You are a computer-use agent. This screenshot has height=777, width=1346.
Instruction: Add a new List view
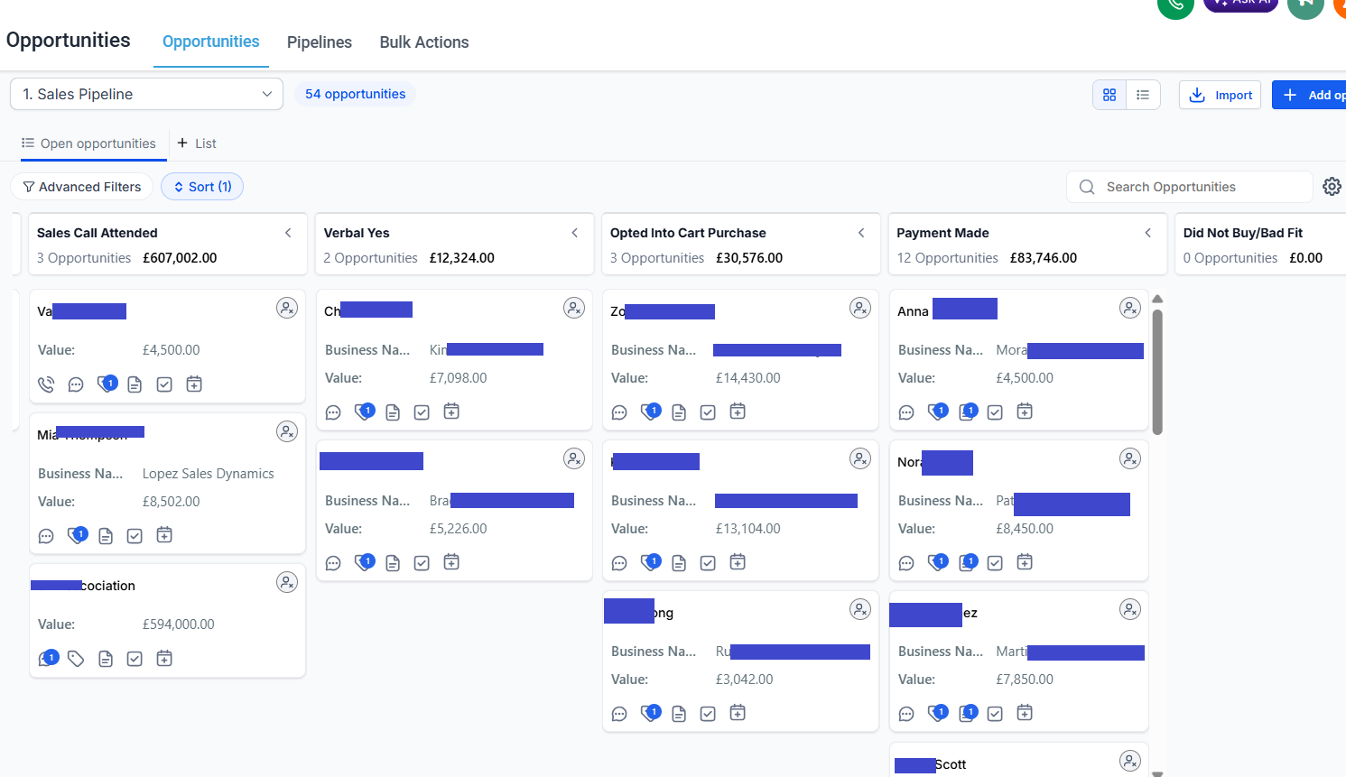point(197,143)
